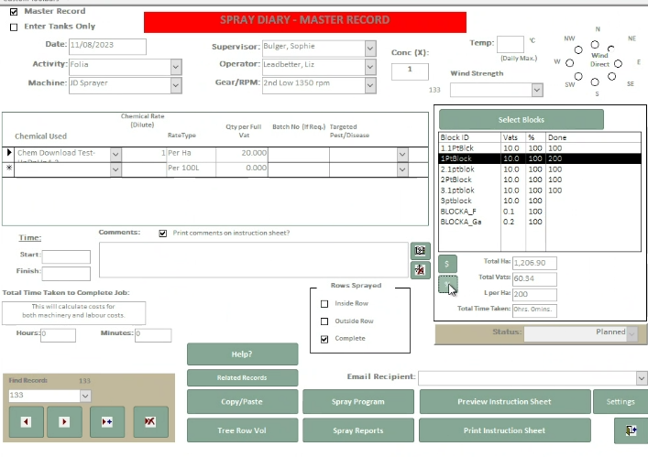Click the Conc (X) field
Viewport: 648px width, 457px height.
click(x=410, y=71)
